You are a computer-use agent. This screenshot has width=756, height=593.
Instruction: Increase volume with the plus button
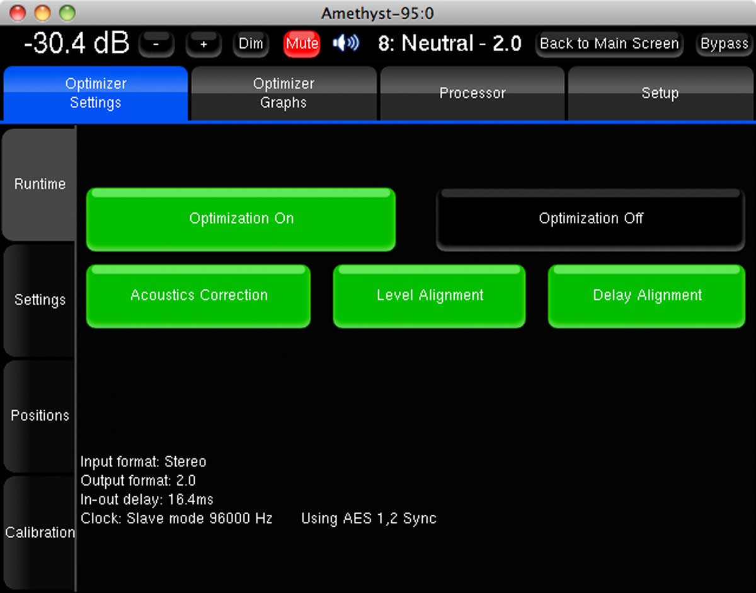click(203, 45)
